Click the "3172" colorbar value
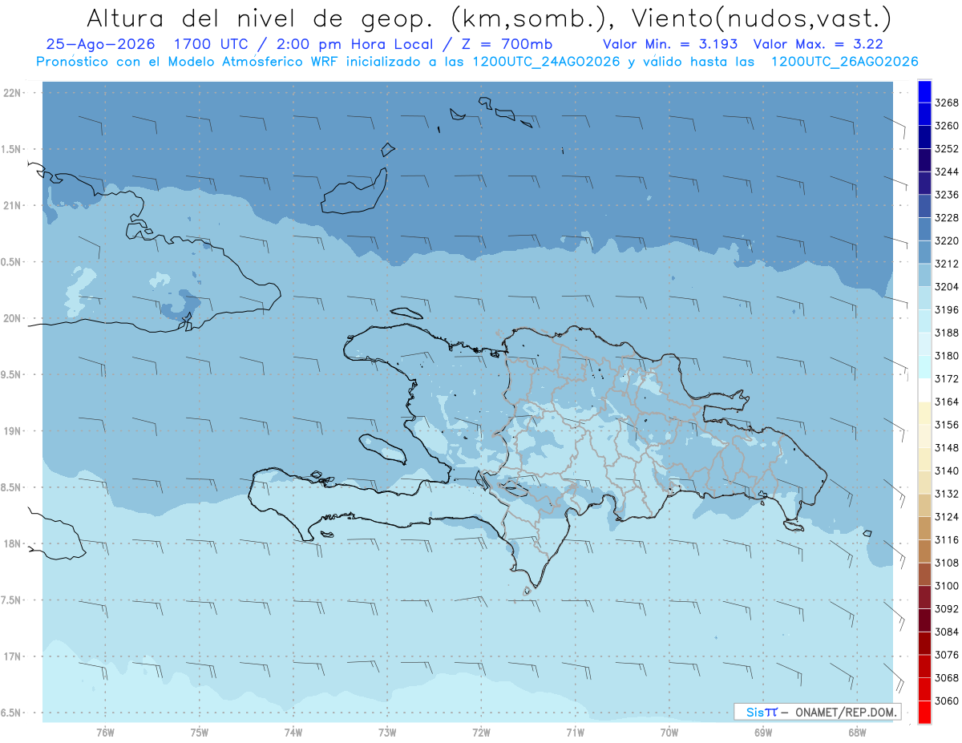 947,379
